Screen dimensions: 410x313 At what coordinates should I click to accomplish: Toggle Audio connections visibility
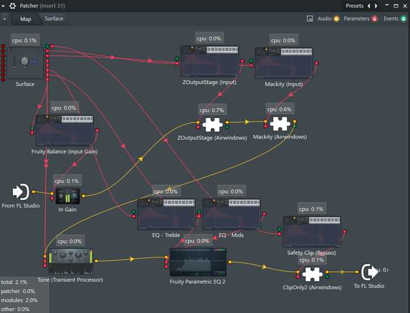(336, 19)
